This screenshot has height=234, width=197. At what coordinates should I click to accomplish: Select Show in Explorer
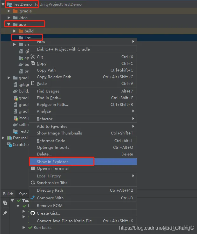pyautogui.click(x=83, y=162)
